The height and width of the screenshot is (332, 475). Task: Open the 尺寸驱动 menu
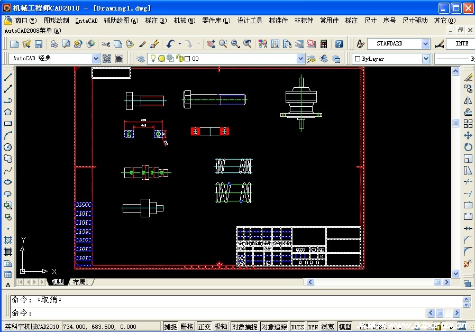[415, 21]
